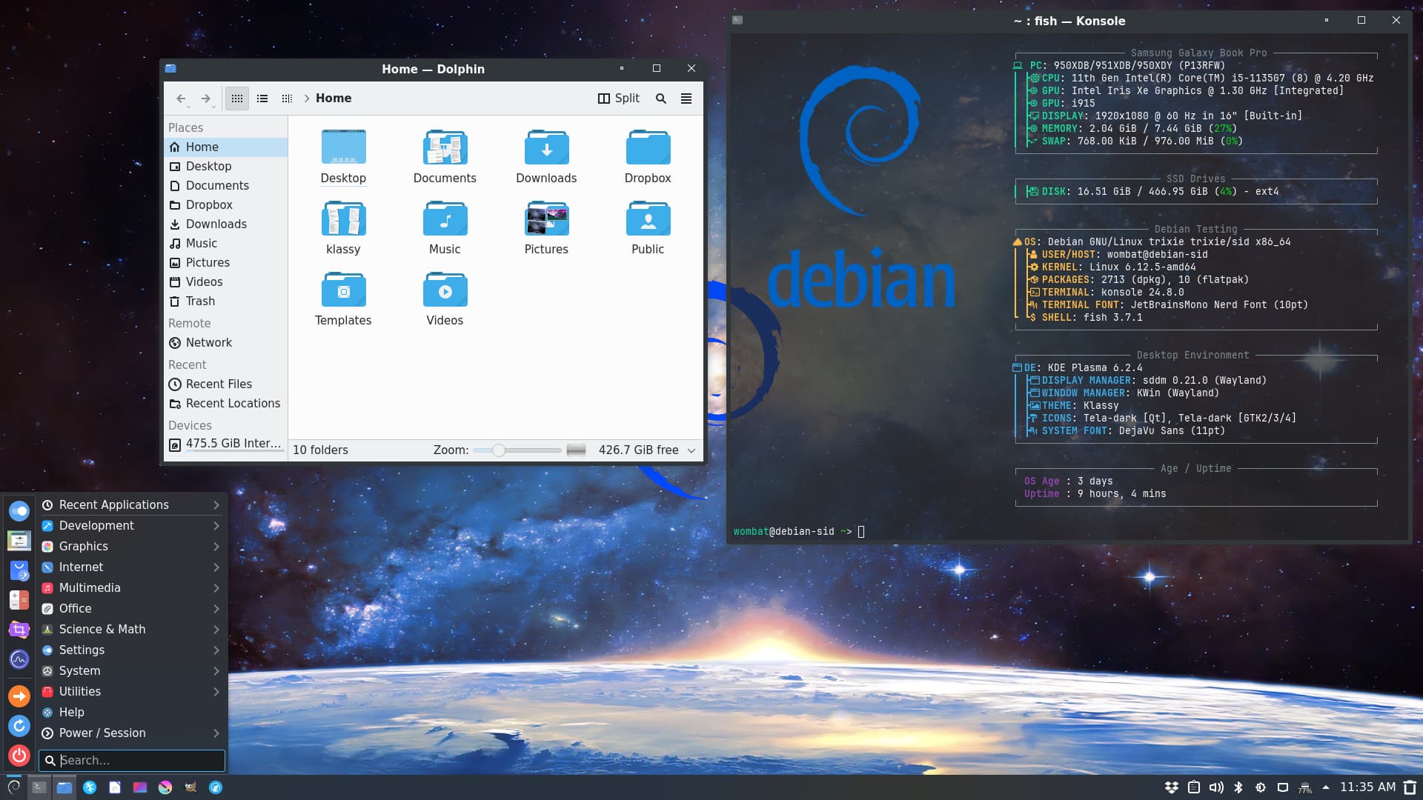
Task: Open volume control in system tray
Action: (1216, 787)
